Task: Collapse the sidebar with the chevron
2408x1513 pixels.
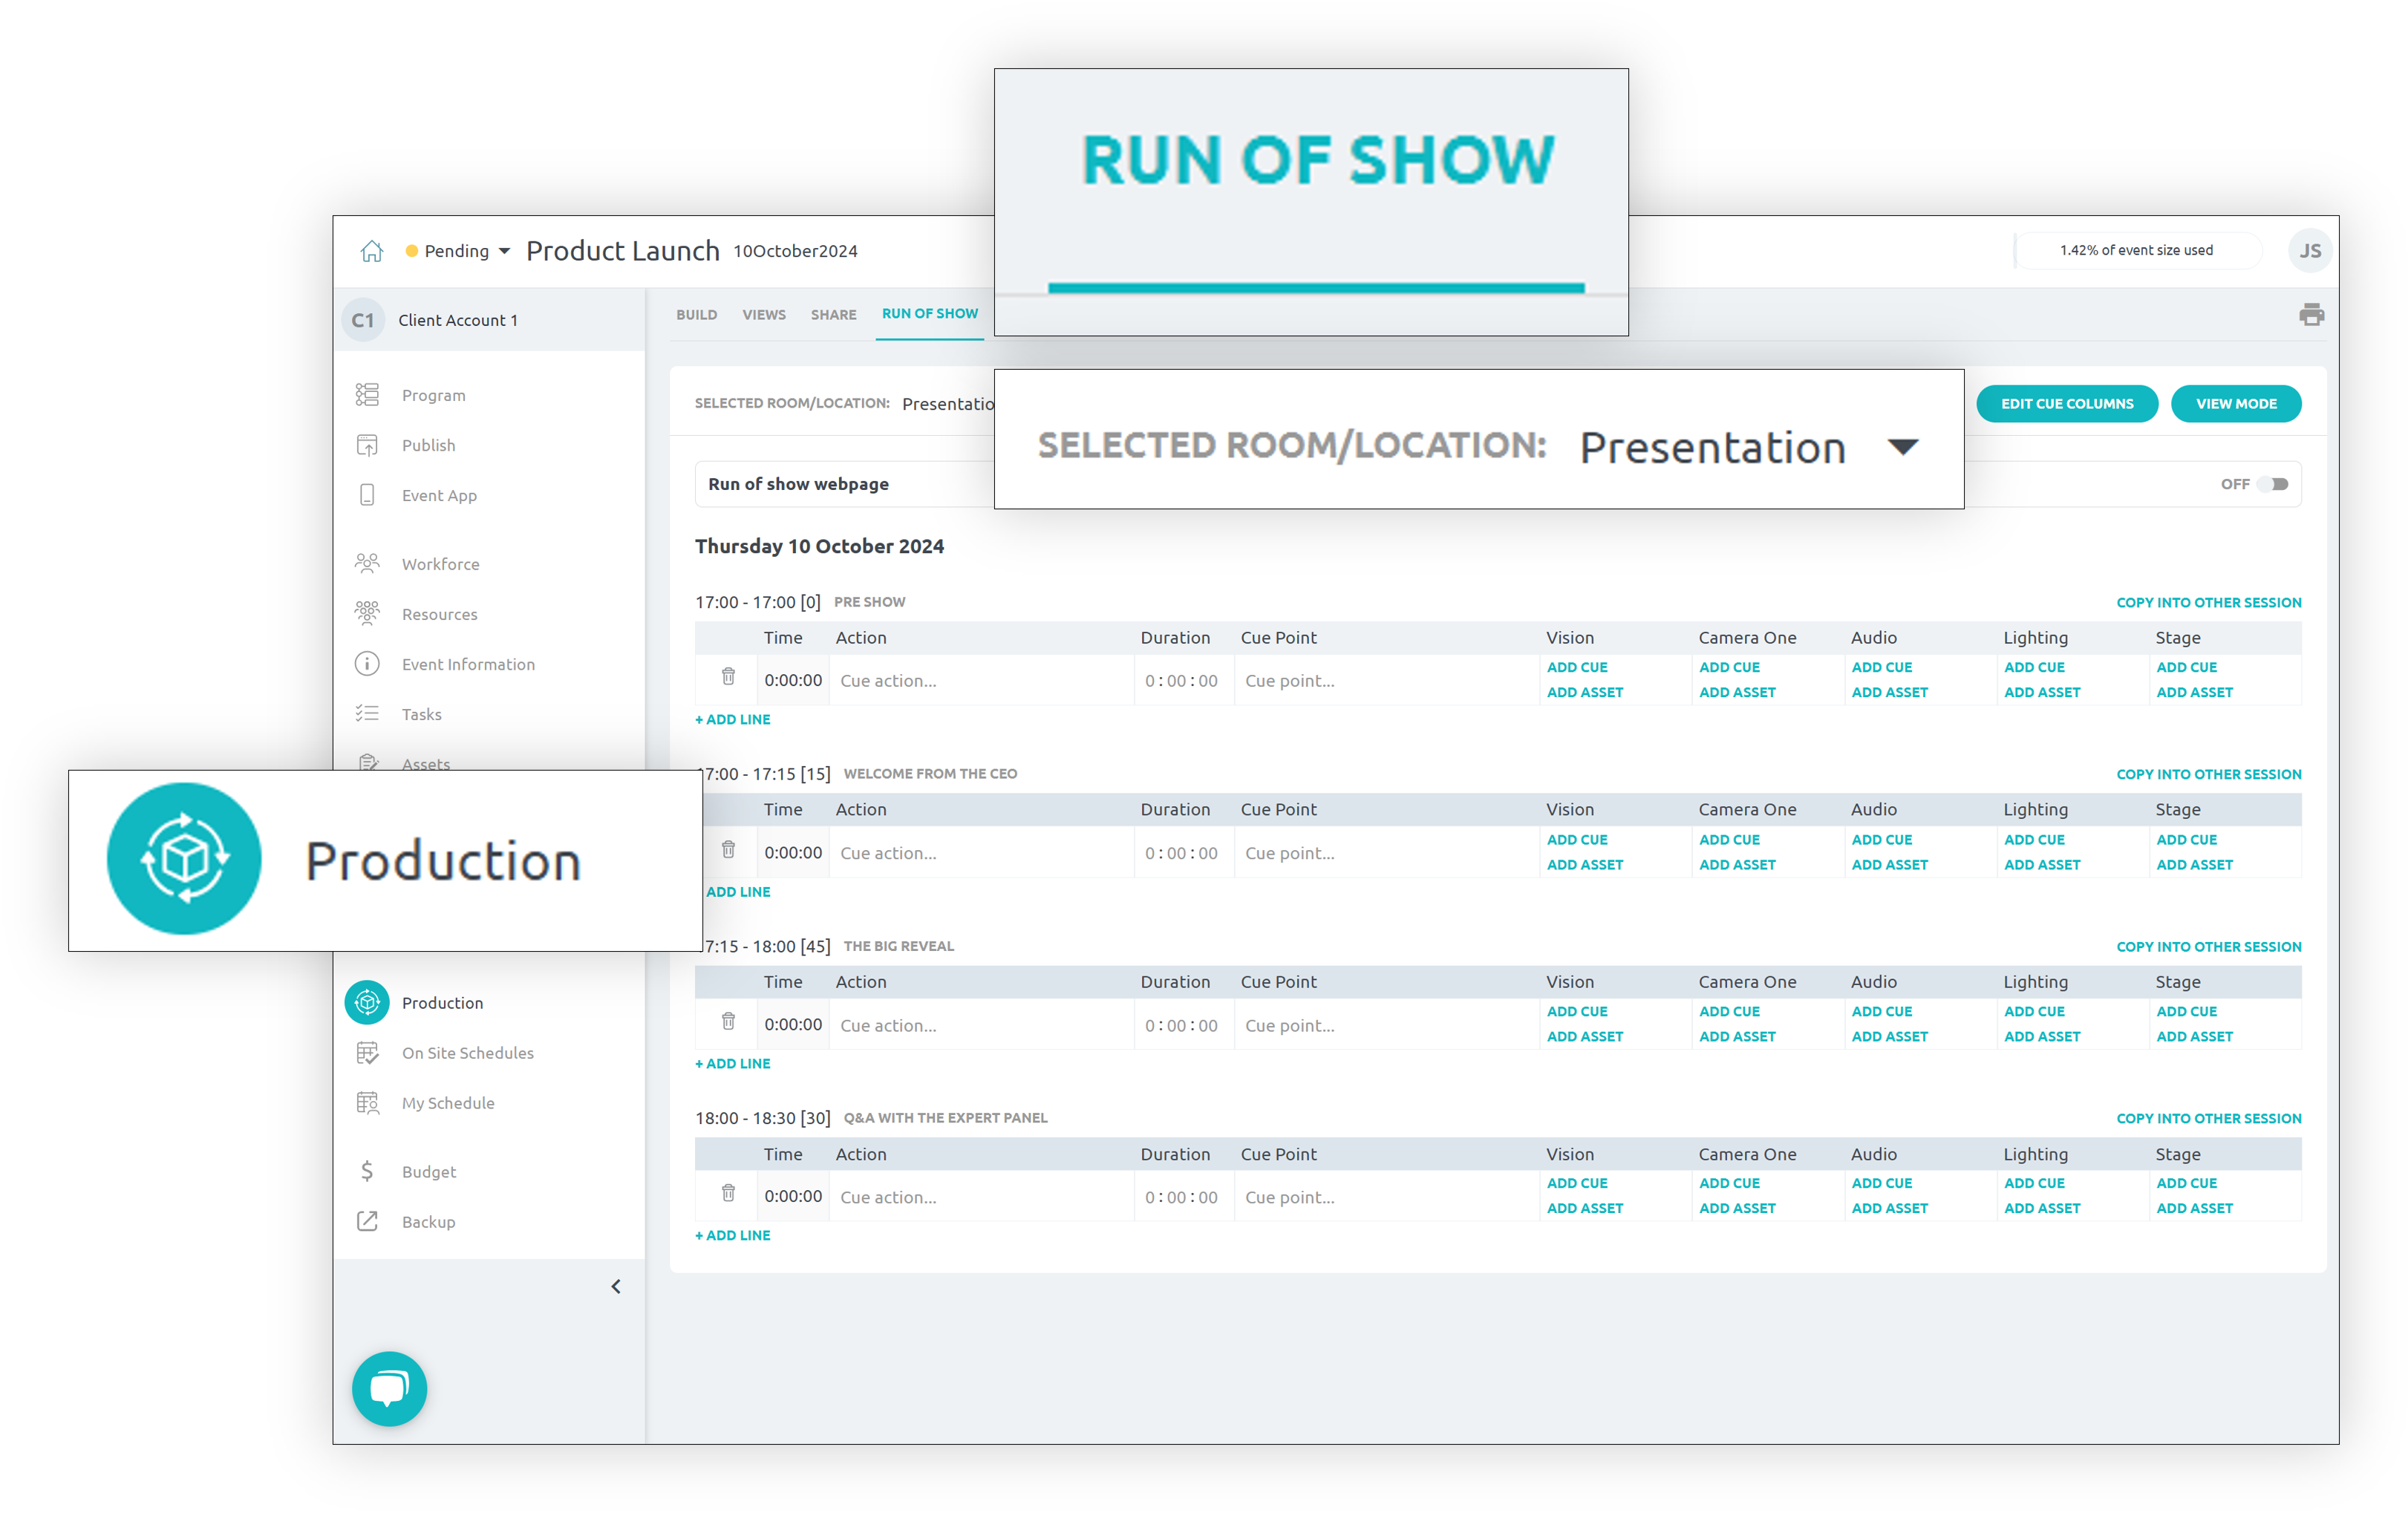Action: [x=616, y=1286]
